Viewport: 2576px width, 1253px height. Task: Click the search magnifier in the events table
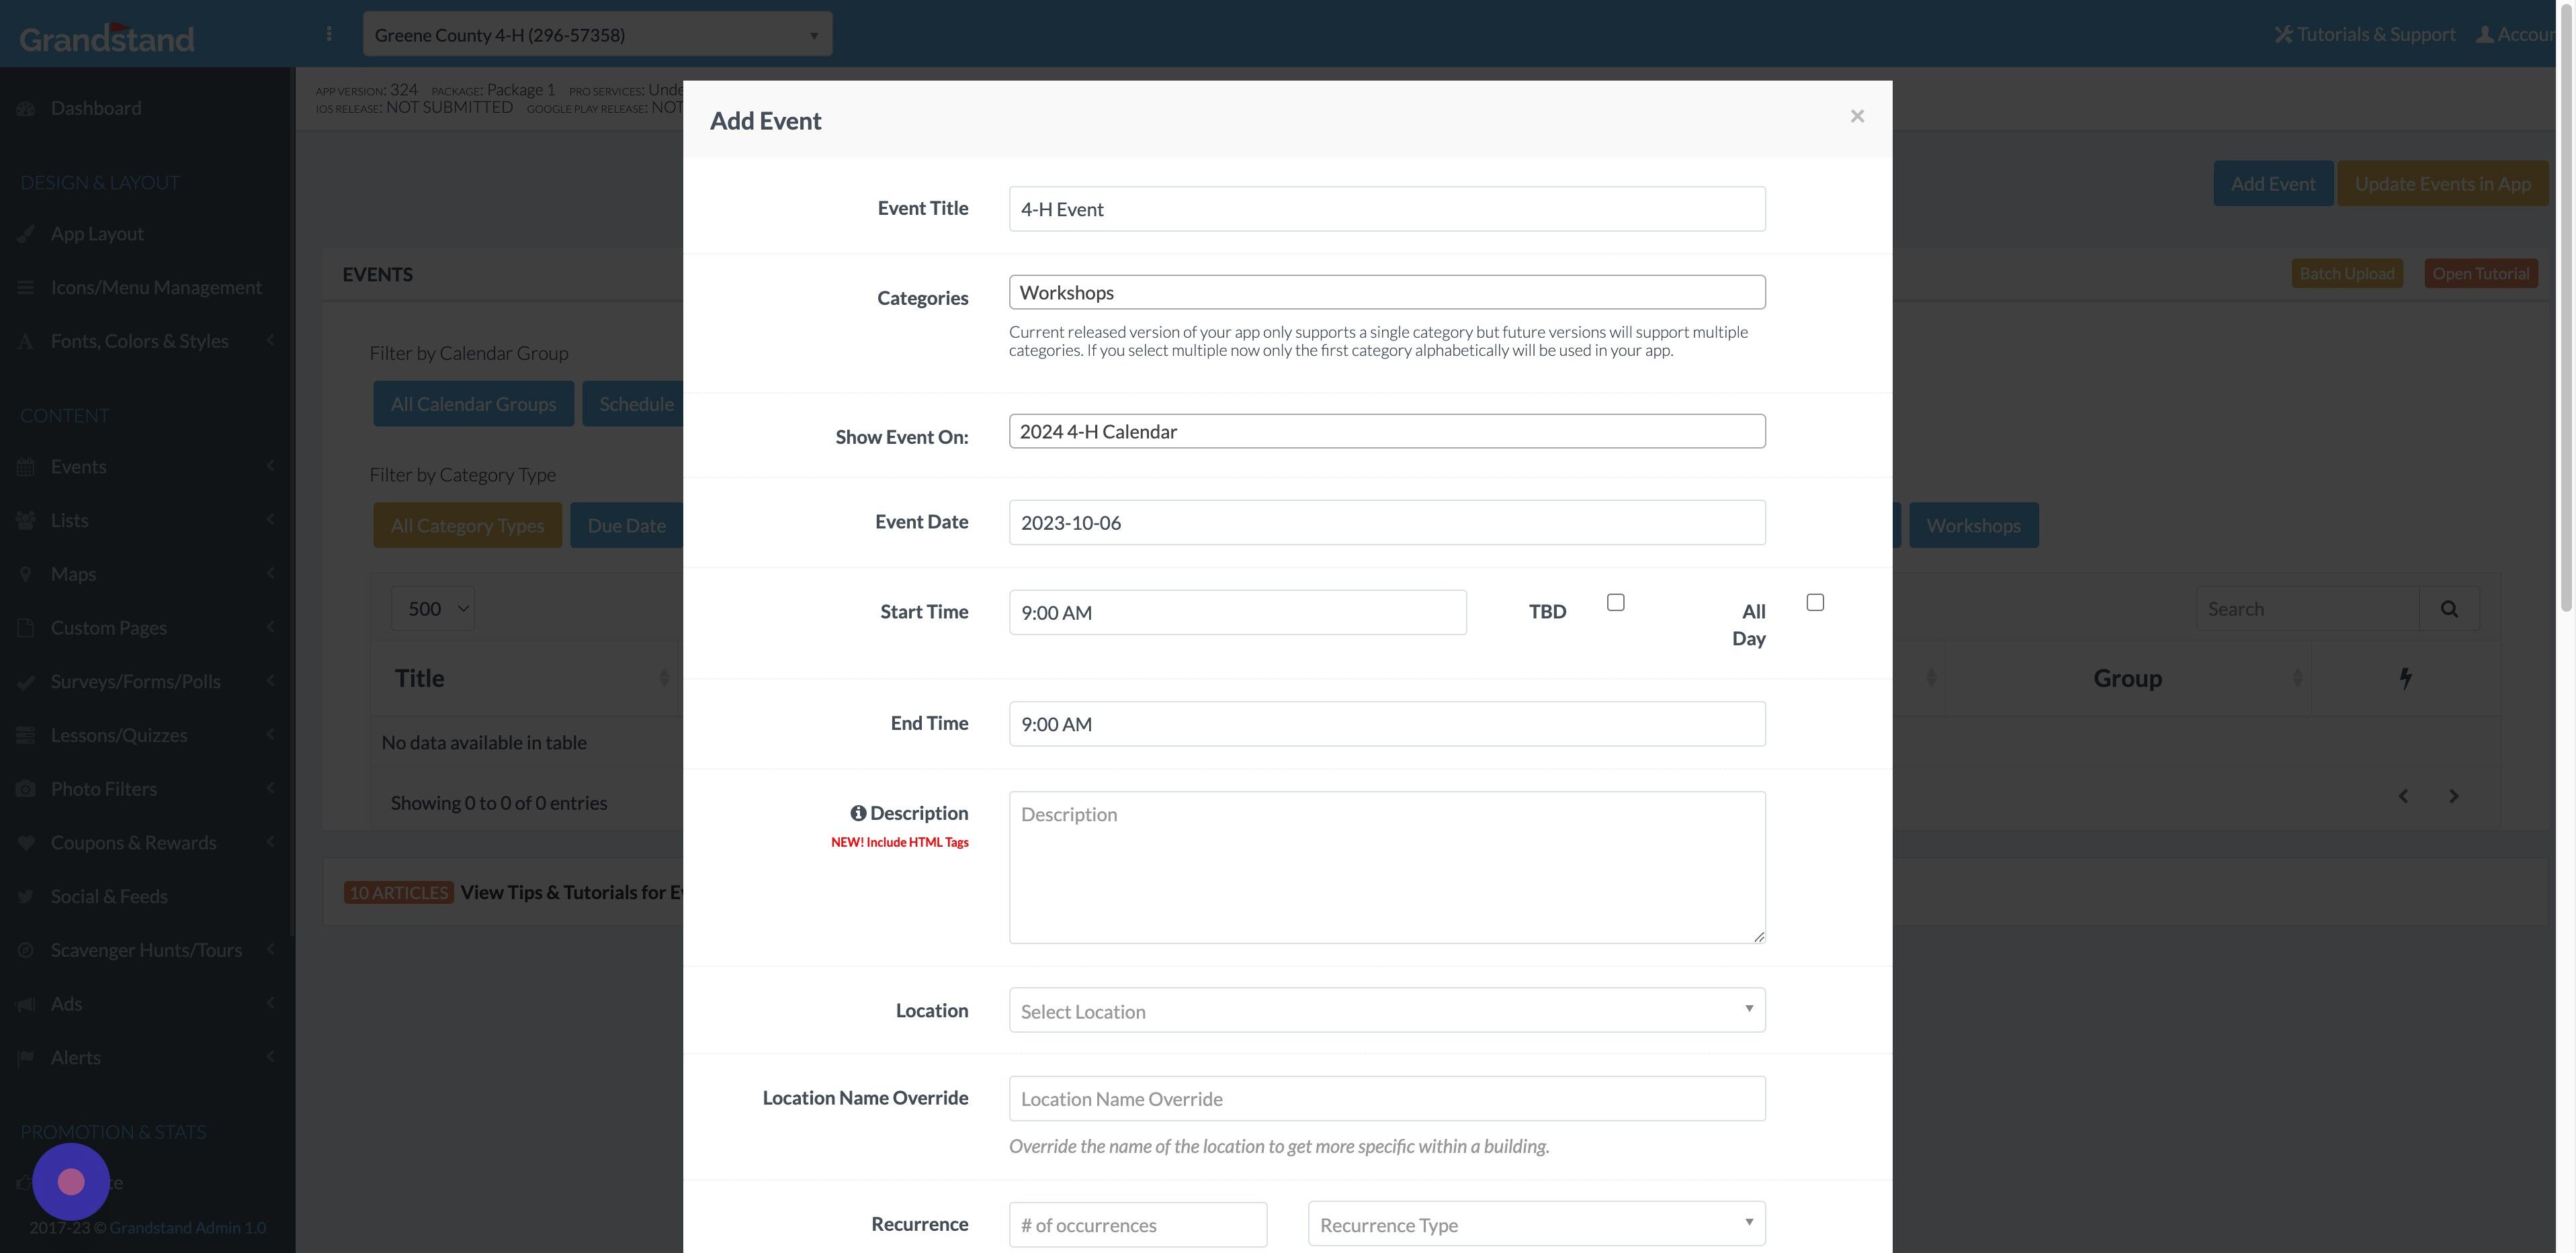(x=2449, y=608)
